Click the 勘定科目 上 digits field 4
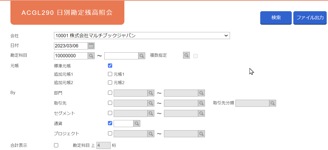The width and height of the screenshot is (328, 150). tap(104, 146)
